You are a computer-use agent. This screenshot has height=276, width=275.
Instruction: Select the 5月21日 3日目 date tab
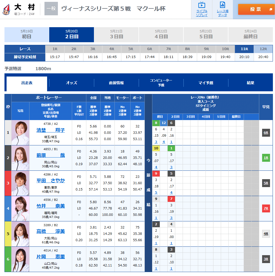tap(117, 35)
